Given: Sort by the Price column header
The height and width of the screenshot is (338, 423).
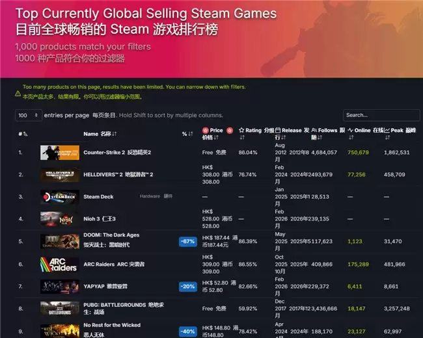Looking at the screenshot, I should pos(216,131).
